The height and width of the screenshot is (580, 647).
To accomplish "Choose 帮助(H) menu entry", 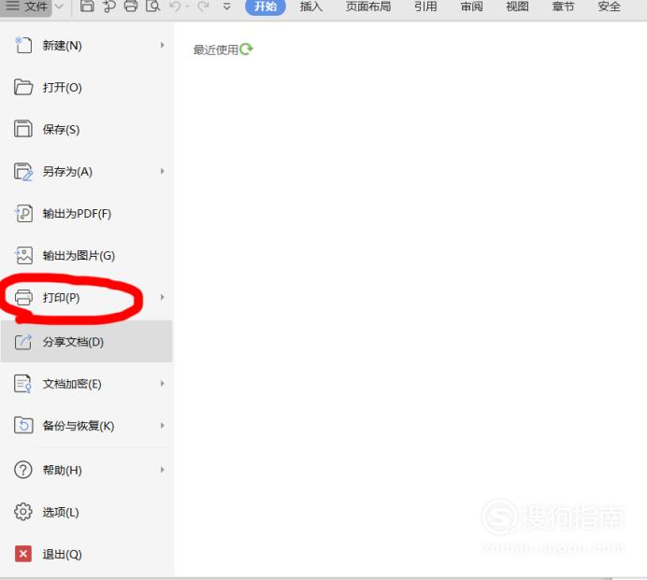I will tap(87, 470).
